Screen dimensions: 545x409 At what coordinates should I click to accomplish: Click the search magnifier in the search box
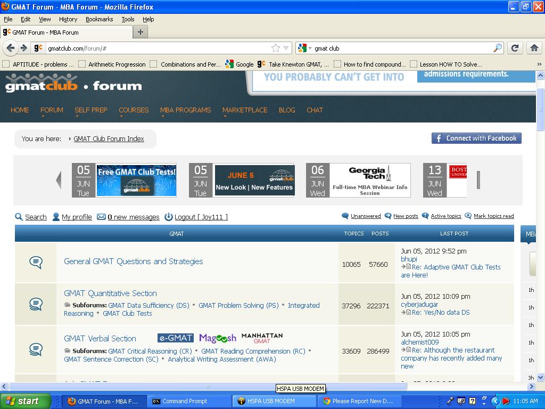tap(497, 48)
